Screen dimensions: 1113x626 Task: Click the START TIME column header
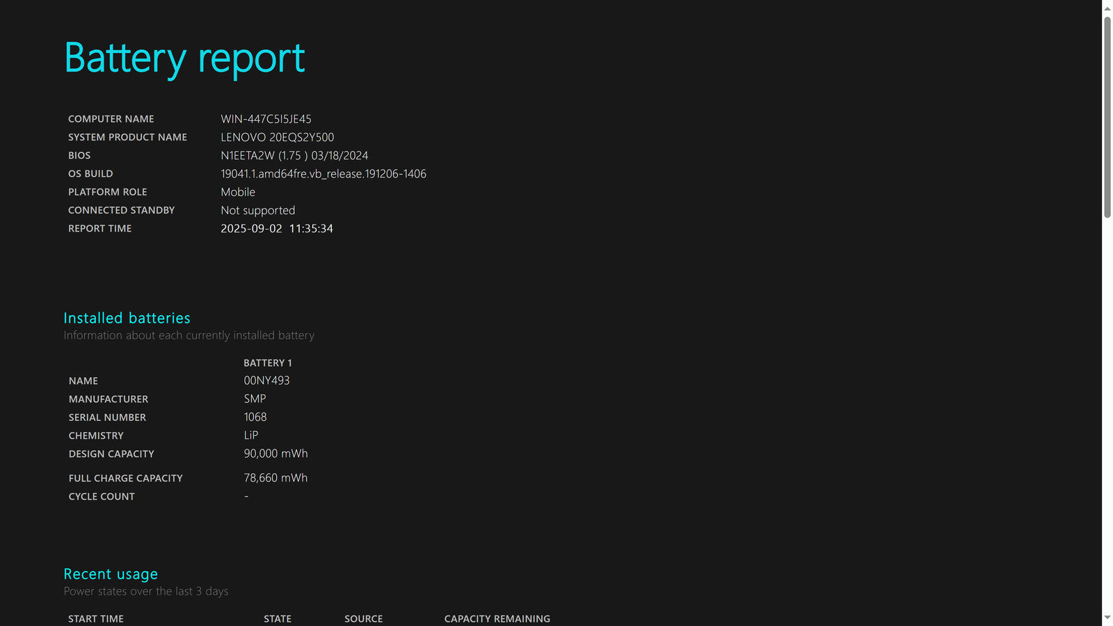tap(96, 619)
